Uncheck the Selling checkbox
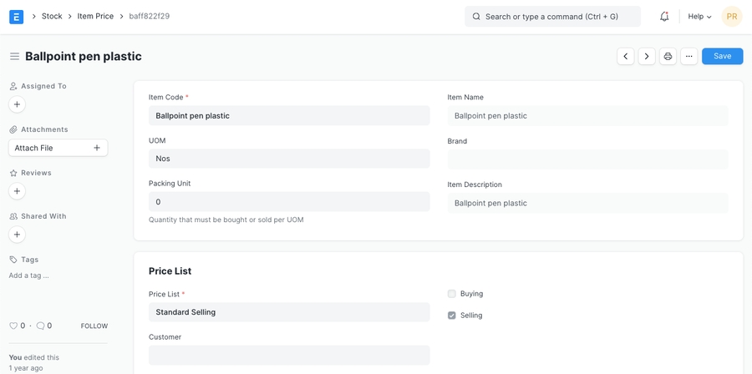The width and height of the screenshot is (752, 374). pyautogui.click(x=452, y=316)
